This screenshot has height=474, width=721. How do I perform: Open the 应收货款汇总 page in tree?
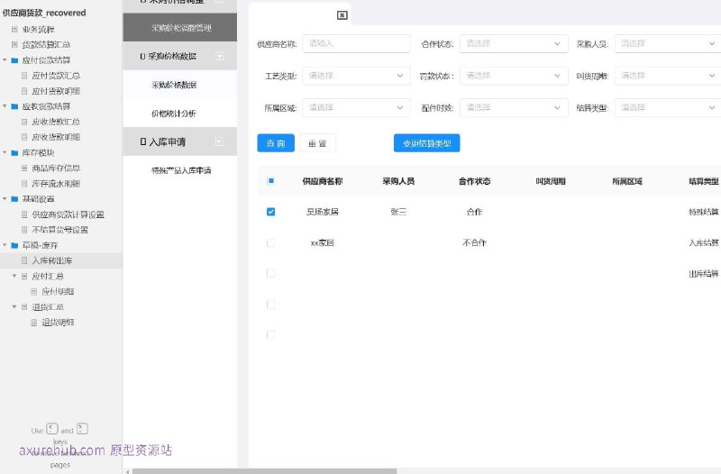(56, 122)
